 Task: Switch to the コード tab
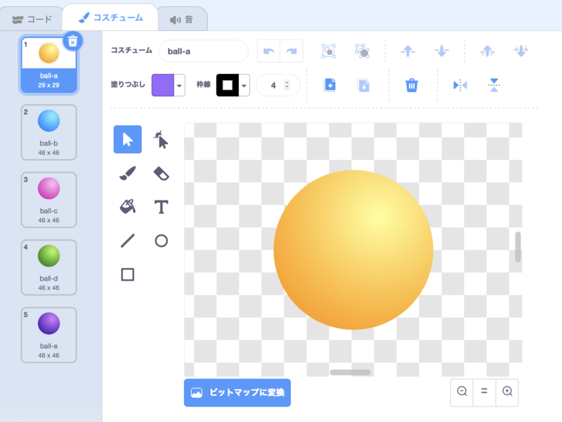[x=32, y=19]
